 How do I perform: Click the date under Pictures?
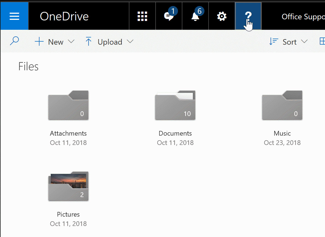click(68, 224)
